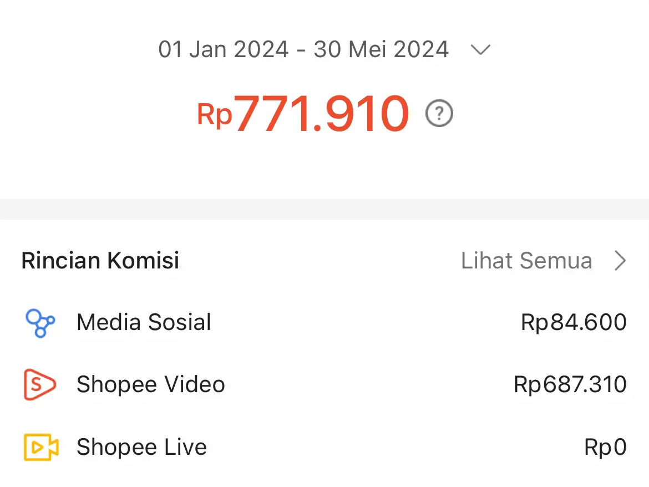Tap the Rp0 Shopee Live amount
The image size is (649, 487).
[605, 447]
